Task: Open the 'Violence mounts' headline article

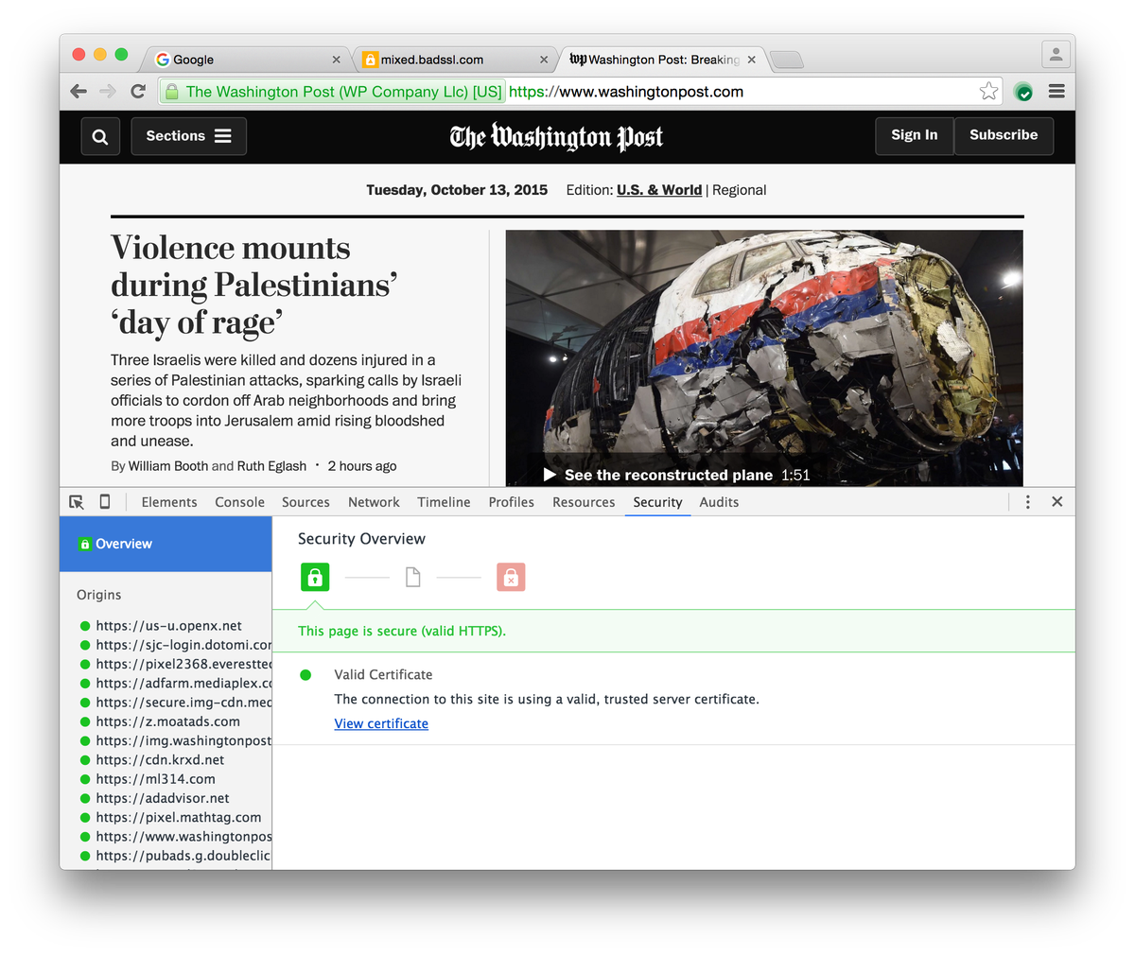Action: pyautogui.click(x=253, y=285)
